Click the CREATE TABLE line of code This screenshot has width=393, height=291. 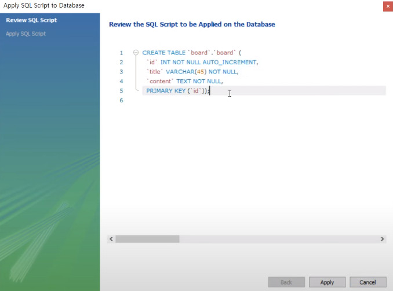click(x=192, y=53)
